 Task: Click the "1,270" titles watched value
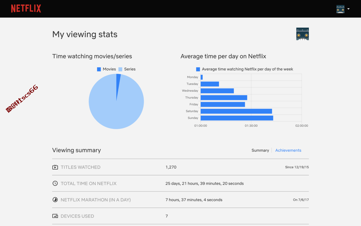(x=171, y=167)
